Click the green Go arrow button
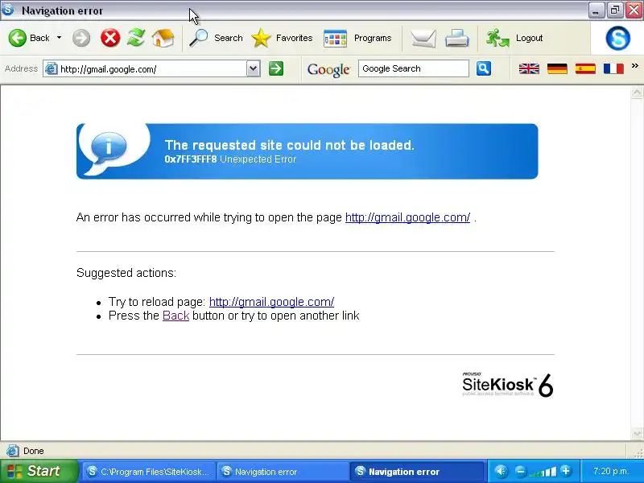Image resolution: width=644 pixels, height=483 pixels. tap(276, 68)
